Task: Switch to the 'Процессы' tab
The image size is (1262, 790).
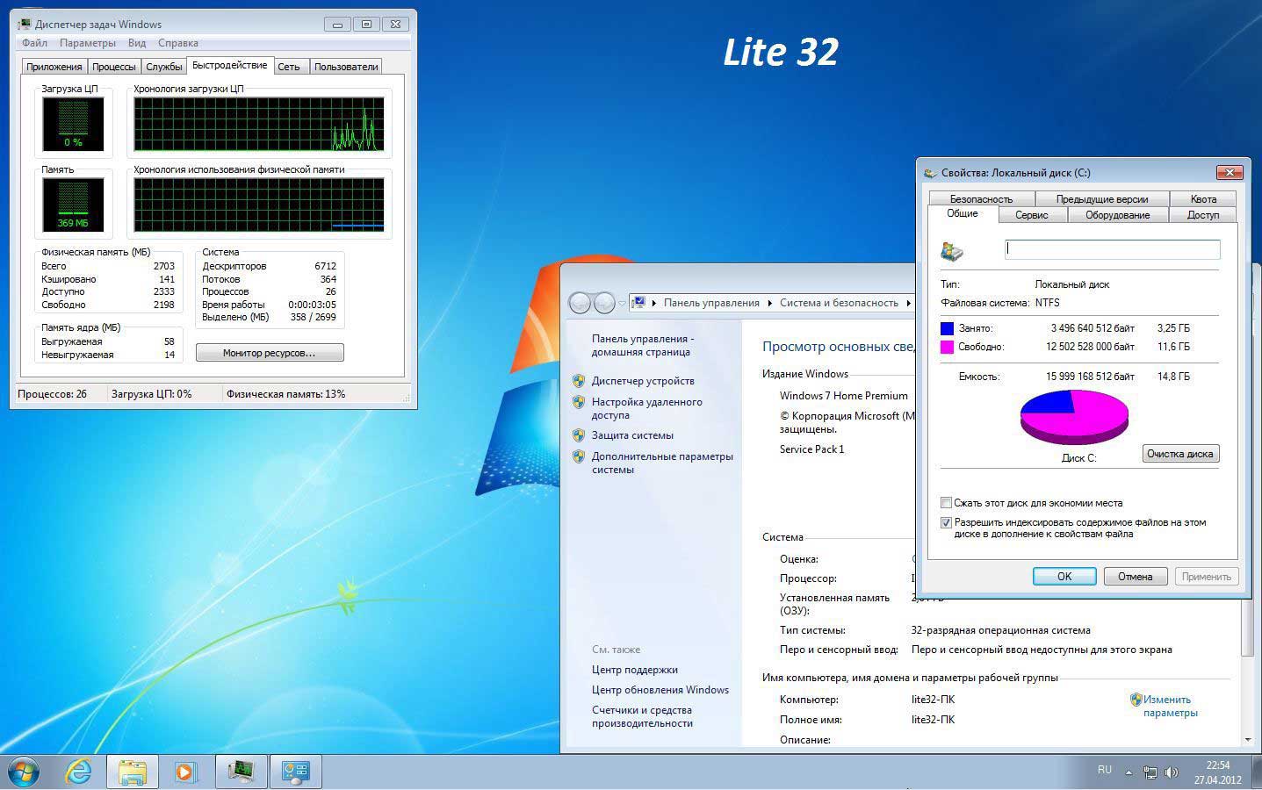Action: click(x=113, y=67)
